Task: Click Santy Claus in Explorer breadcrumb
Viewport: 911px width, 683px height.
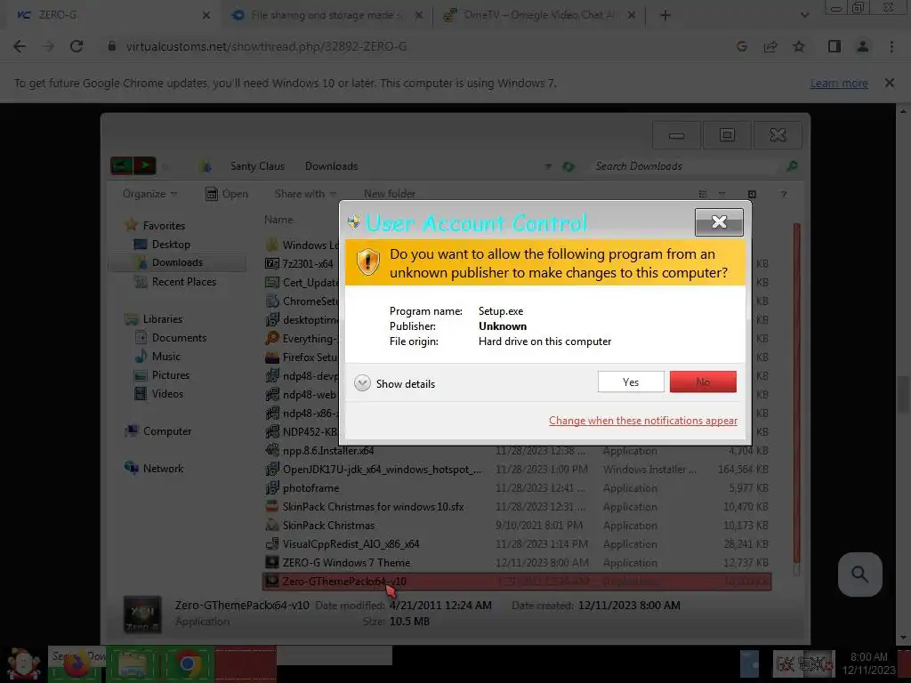Action: [x=257, y=166]
